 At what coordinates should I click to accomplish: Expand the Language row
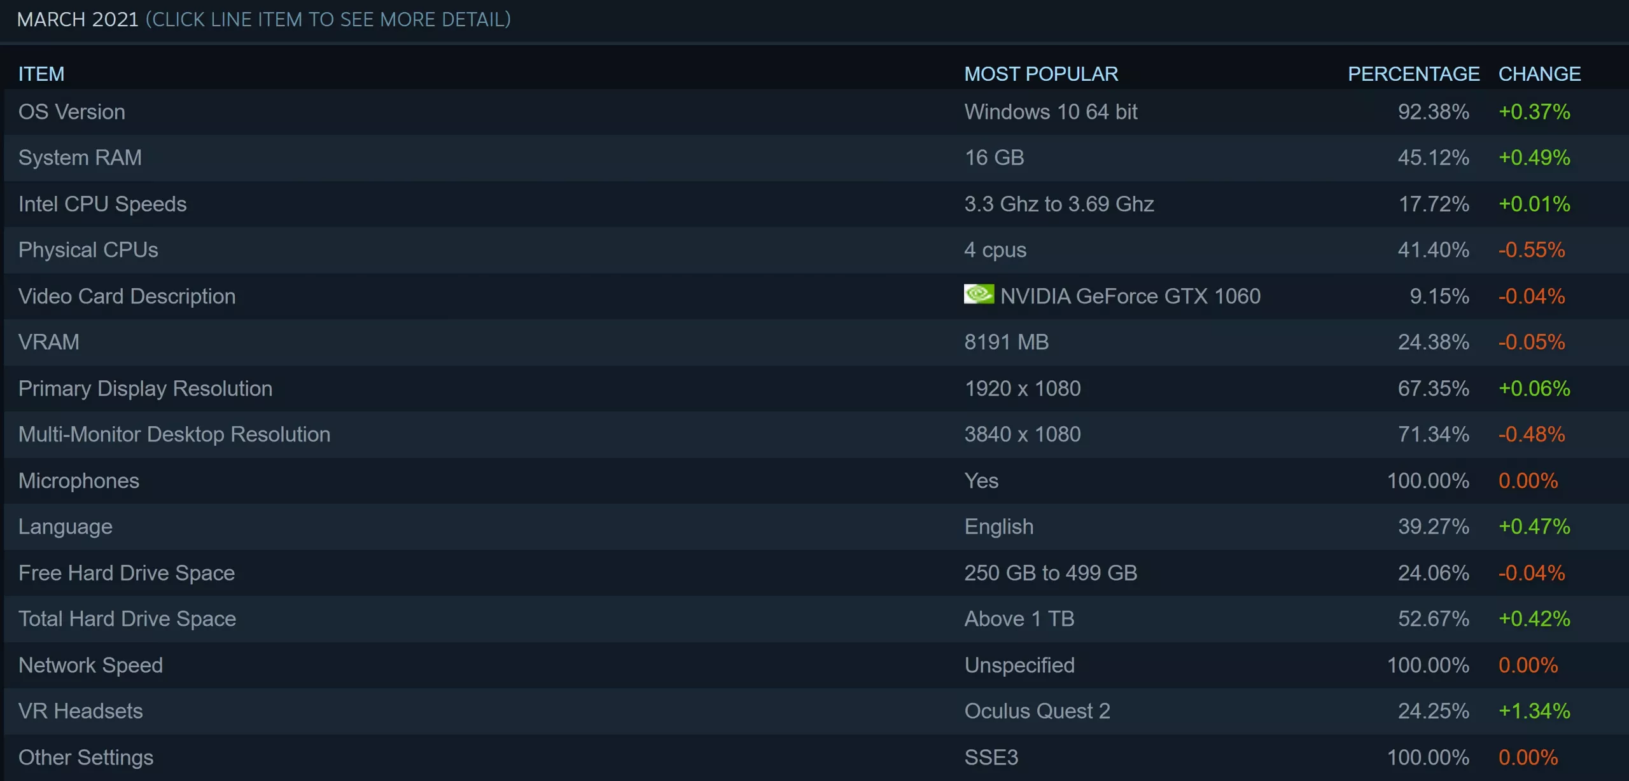66,527
